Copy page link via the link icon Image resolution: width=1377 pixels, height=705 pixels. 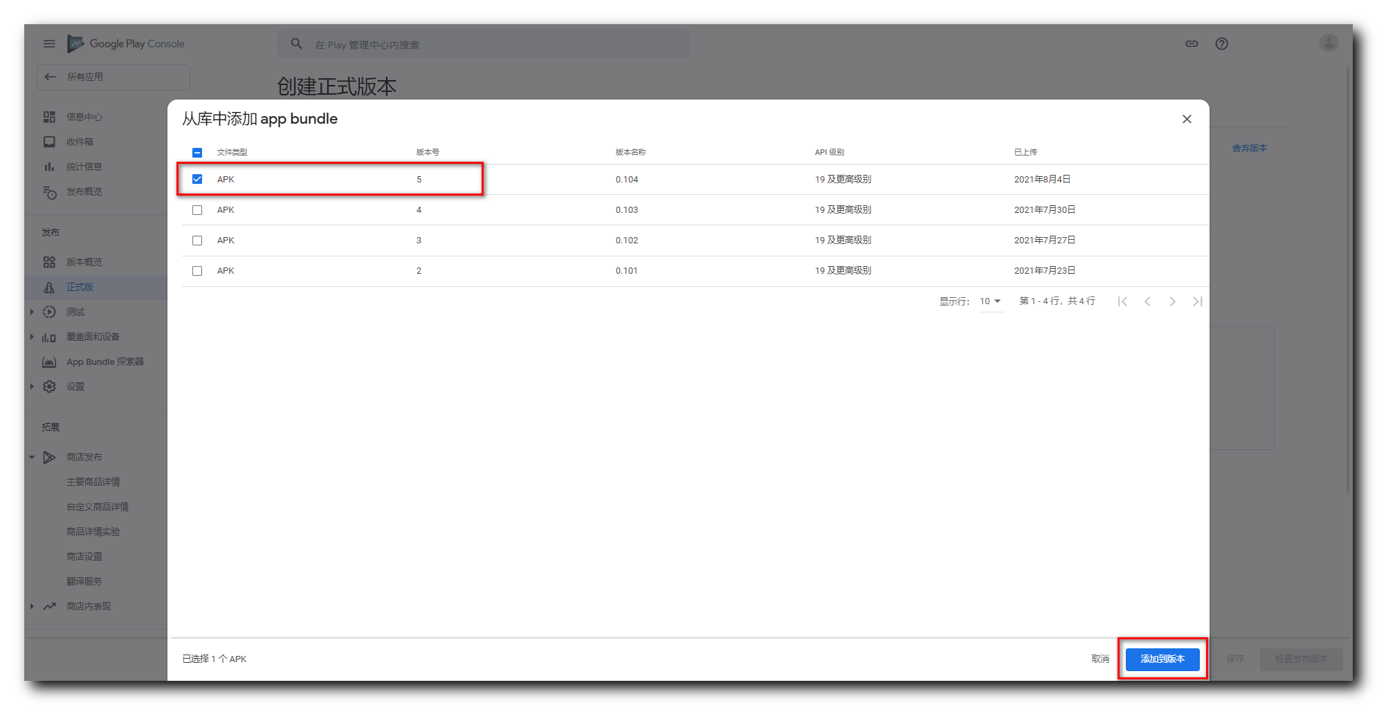1192,44
